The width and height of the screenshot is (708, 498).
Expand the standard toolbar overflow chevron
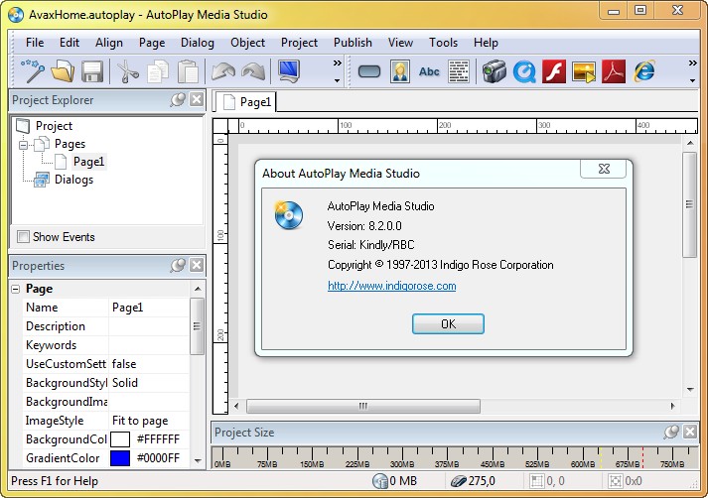point(338,63)
